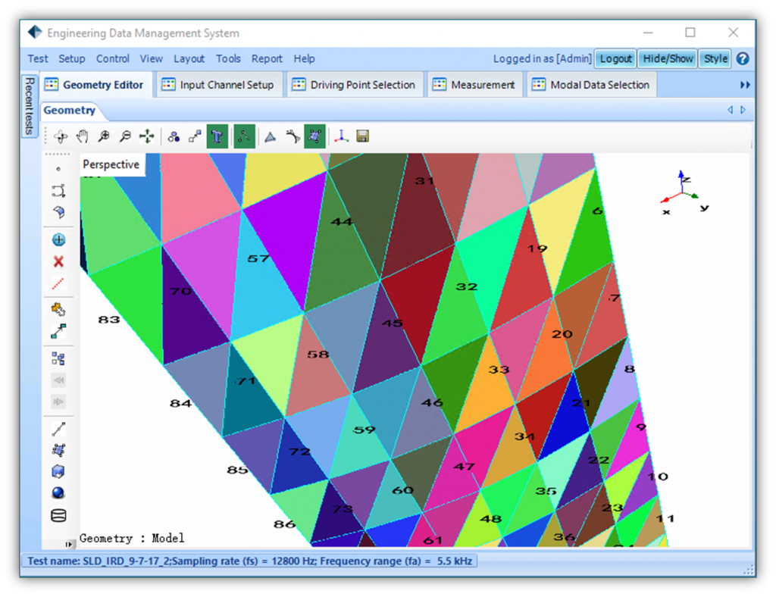Image resolution: width=776 pixels, height=597 pixels.
Task: Click the blue help question mark icon
Action: point(743,59)
